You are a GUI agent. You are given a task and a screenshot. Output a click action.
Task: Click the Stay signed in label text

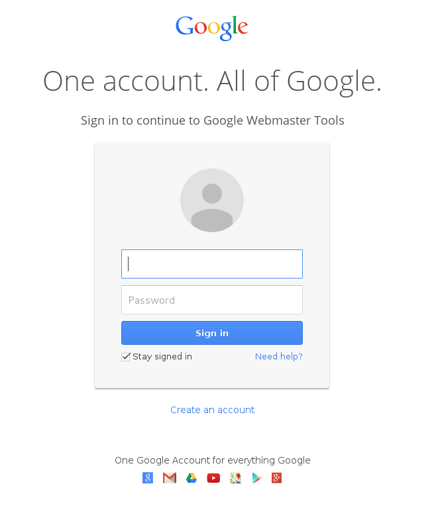pyautogui.click(x=162, y=357)
